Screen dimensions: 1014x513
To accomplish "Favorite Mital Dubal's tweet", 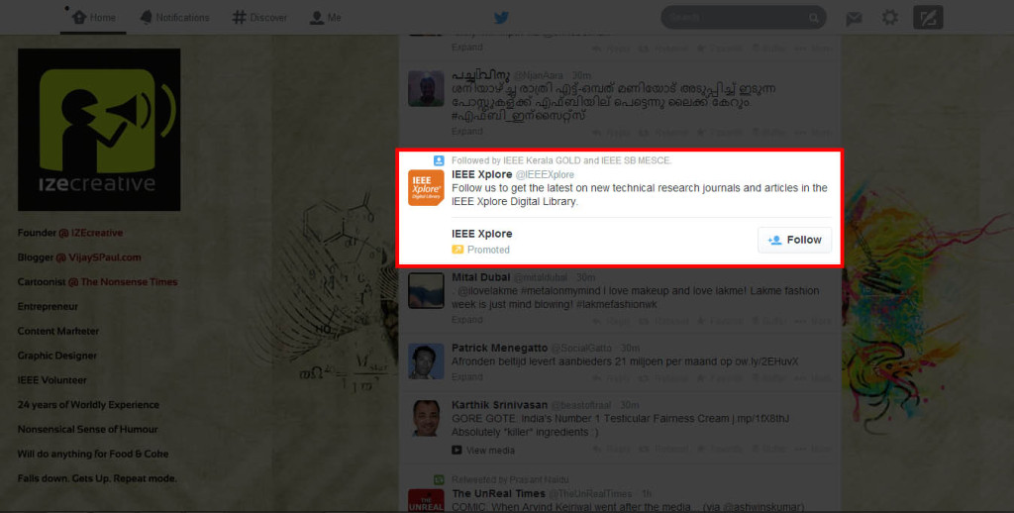I will [719, 321].
